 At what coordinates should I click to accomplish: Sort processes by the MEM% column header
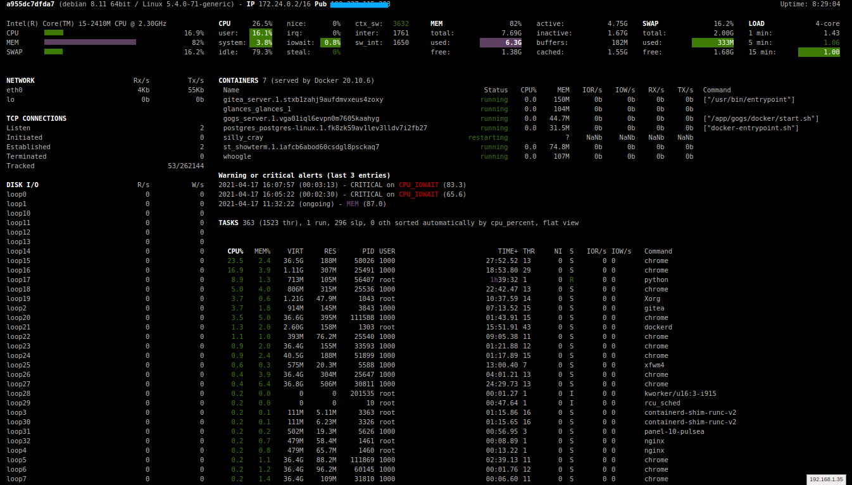[261, 251]
